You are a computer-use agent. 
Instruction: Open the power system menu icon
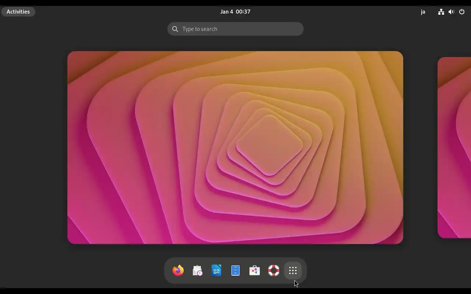(462, 12)
